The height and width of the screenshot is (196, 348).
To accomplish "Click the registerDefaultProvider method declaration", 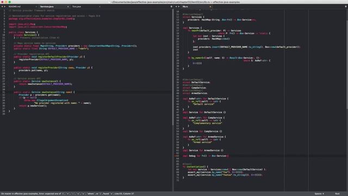I will coord(49,57).
